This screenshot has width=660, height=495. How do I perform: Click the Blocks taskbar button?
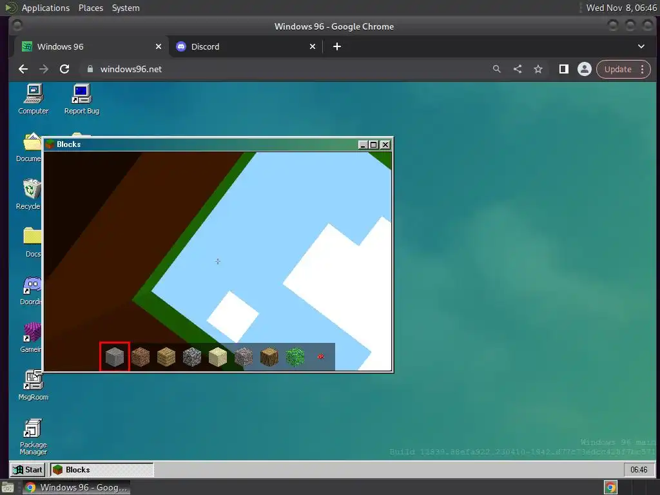click(102, 470)
